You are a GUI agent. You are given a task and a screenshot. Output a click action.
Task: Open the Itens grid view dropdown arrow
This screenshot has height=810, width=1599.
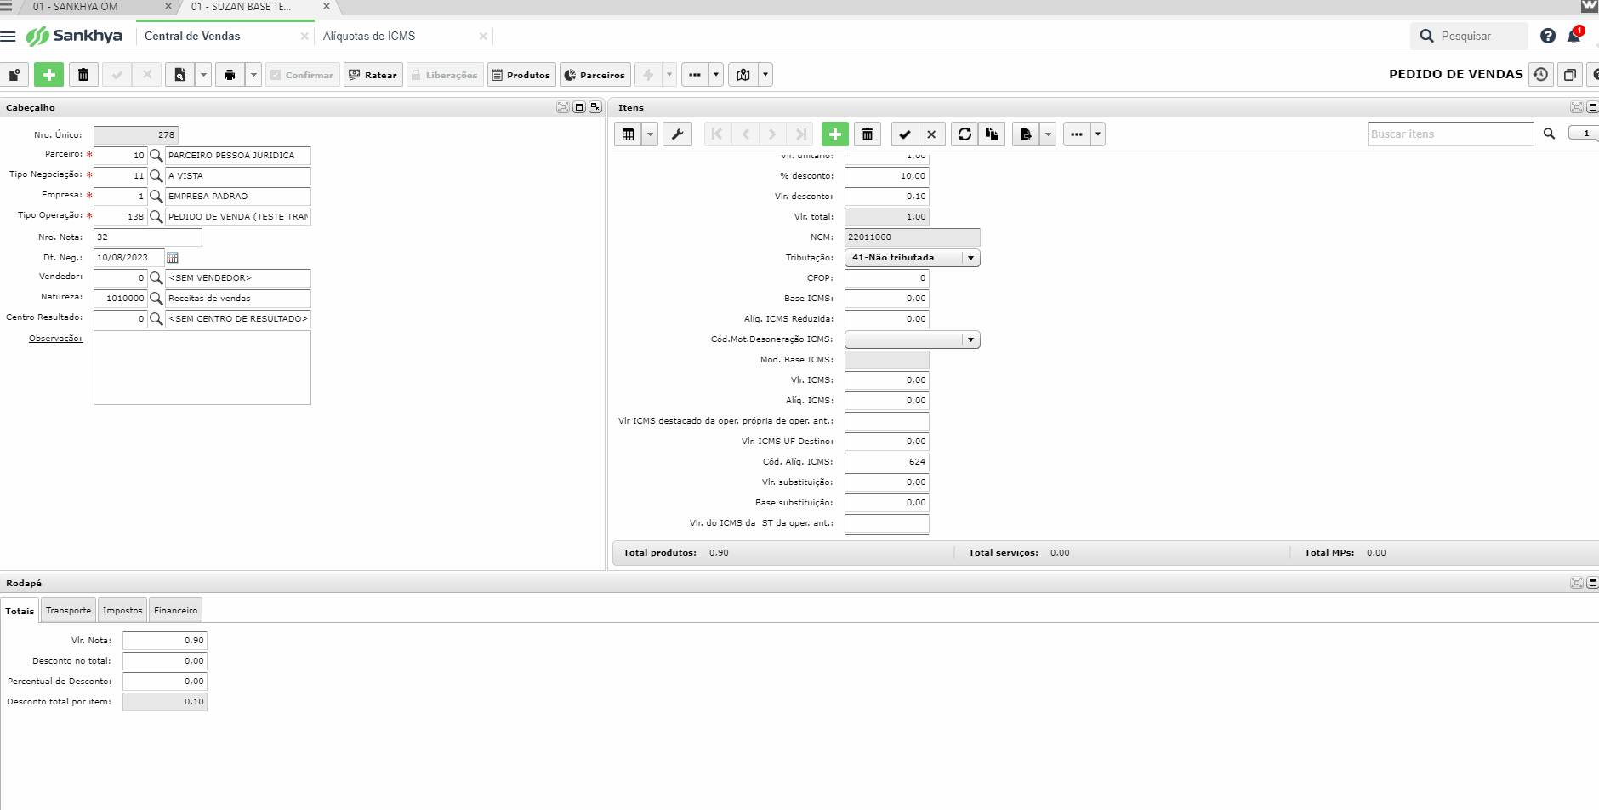[x=651, y=134]
